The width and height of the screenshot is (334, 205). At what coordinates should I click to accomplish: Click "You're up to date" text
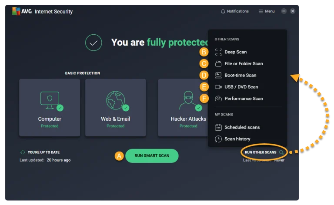point(43,152)
